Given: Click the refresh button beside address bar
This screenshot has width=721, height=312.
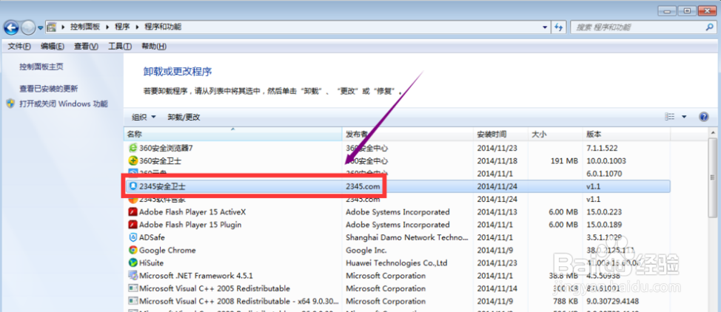Looking at the screenshot, I should coord(559,27).
